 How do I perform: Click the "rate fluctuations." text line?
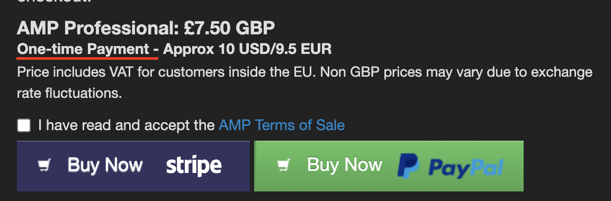click(x=70, y=94)
